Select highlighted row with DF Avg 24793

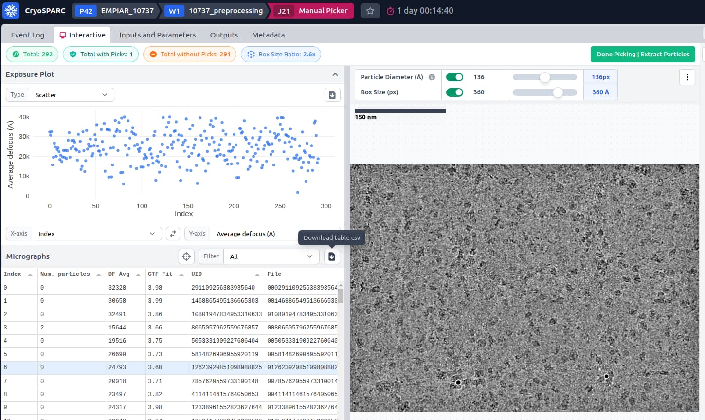coord(170,367)
